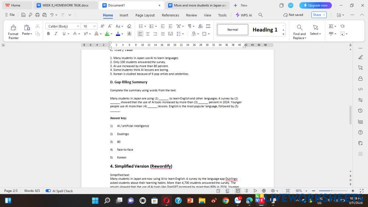Center align the paragraph text
This screenshot has width=368, height=207.
tap(148, 34)
